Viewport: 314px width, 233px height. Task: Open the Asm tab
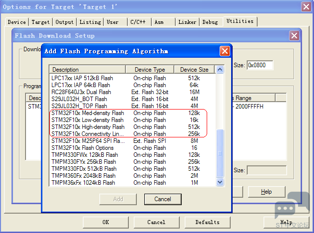click(x=163, y=22)
